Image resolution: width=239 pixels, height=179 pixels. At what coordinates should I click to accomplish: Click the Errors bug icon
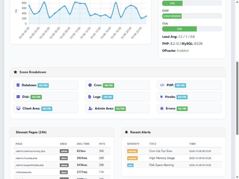(x=162, y=108)
